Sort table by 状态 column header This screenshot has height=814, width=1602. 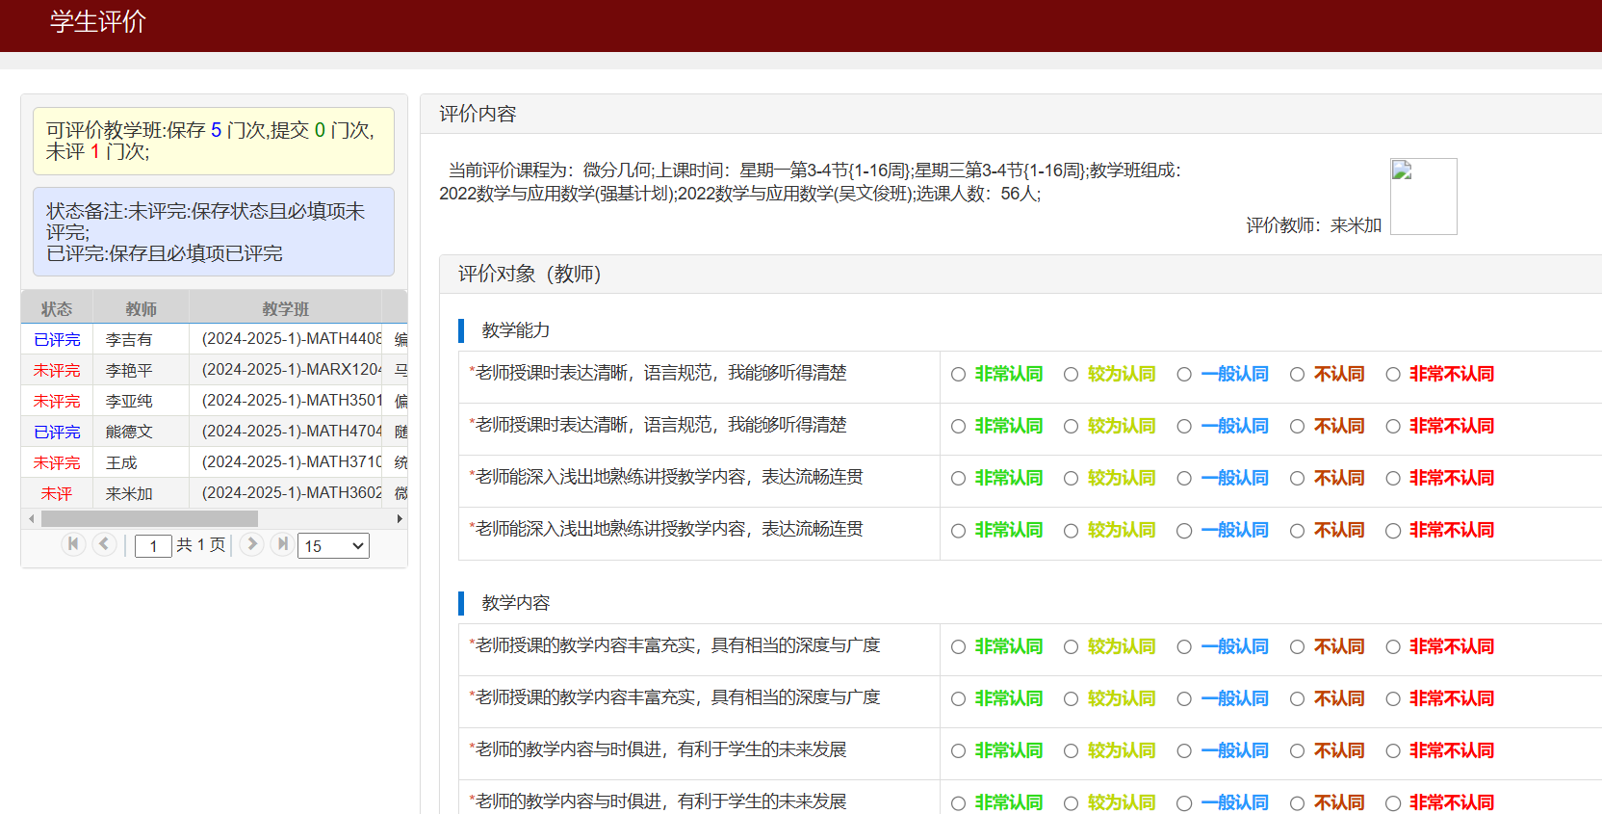pos(57,309)
